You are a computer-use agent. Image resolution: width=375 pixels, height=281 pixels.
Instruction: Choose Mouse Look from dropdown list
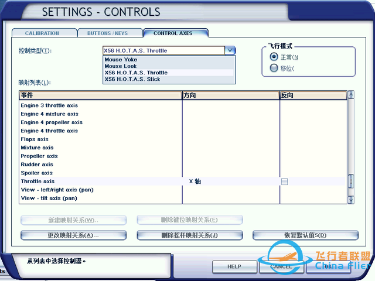coord(121,66)
